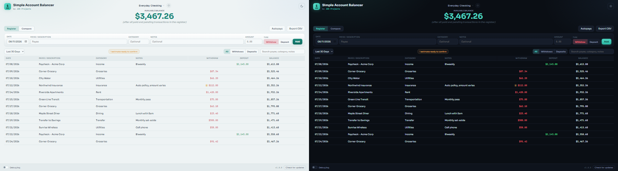The image size is (618, 171).
Task: Open account settings gear in light window
Action: point(169,5)
